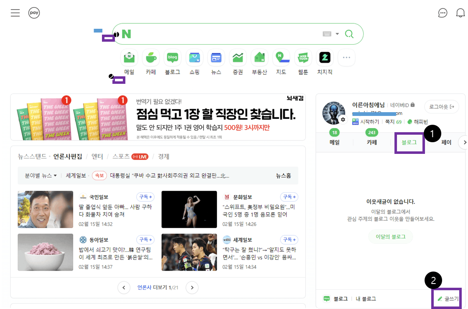Show more services with the ellipsis
Image resolution: width=468 pixels, height=309 pixels.
[x=346, y=58]
